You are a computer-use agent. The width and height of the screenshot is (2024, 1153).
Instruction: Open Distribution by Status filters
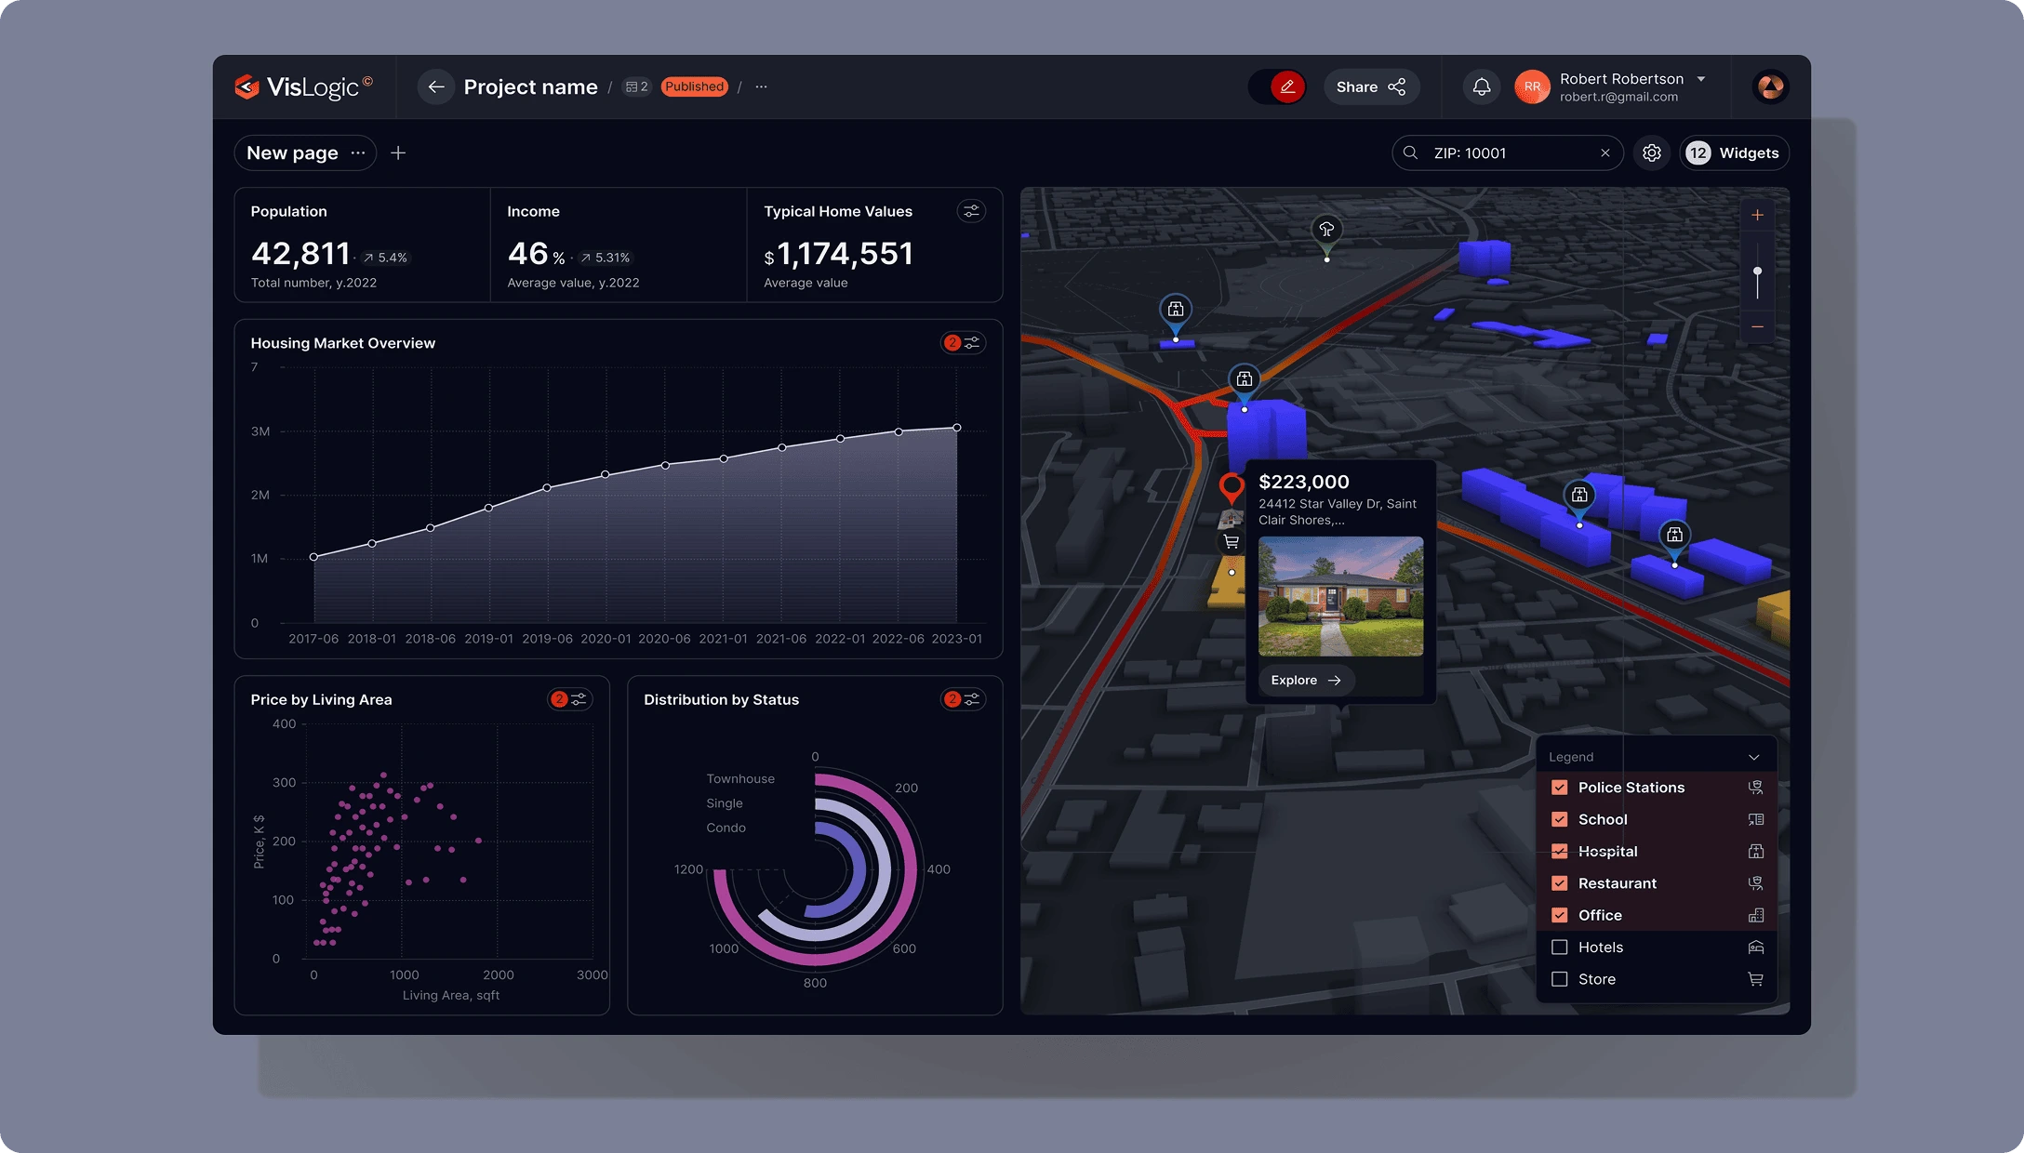click(963, 699)
